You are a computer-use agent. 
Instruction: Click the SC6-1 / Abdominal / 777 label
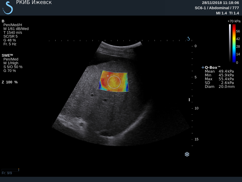pos(217,8)
